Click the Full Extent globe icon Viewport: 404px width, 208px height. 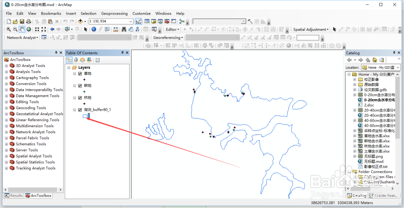click(x=29, y=29)
